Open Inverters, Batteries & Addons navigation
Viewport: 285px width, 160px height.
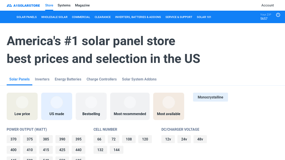click(138, 17)
